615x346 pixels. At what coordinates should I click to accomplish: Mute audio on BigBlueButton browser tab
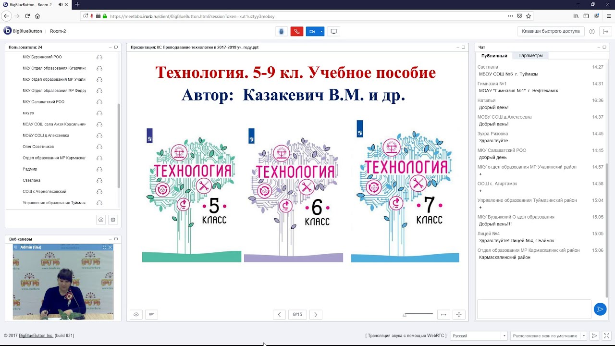[61, 4]
